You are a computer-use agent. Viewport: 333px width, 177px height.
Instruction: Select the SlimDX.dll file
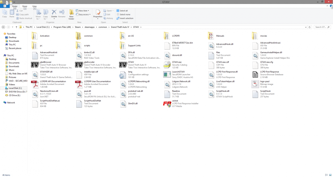pos(129,104)
